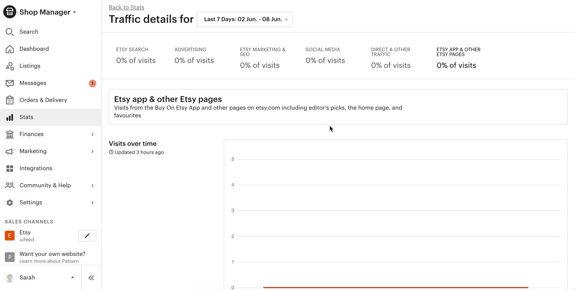Select the Advertising traffic source

(194, 56)
